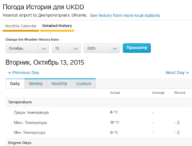
Task: Switch to the Monthly view tab
Action: (59, 84)
